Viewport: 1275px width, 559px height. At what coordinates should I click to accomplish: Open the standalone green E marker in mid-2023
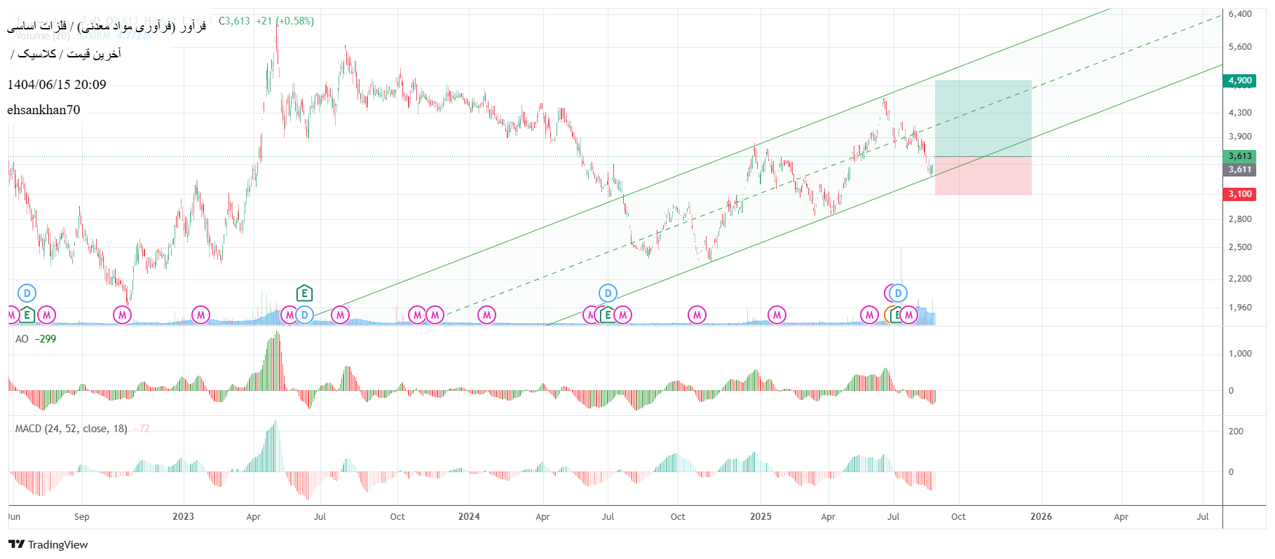tap(304, 293)
